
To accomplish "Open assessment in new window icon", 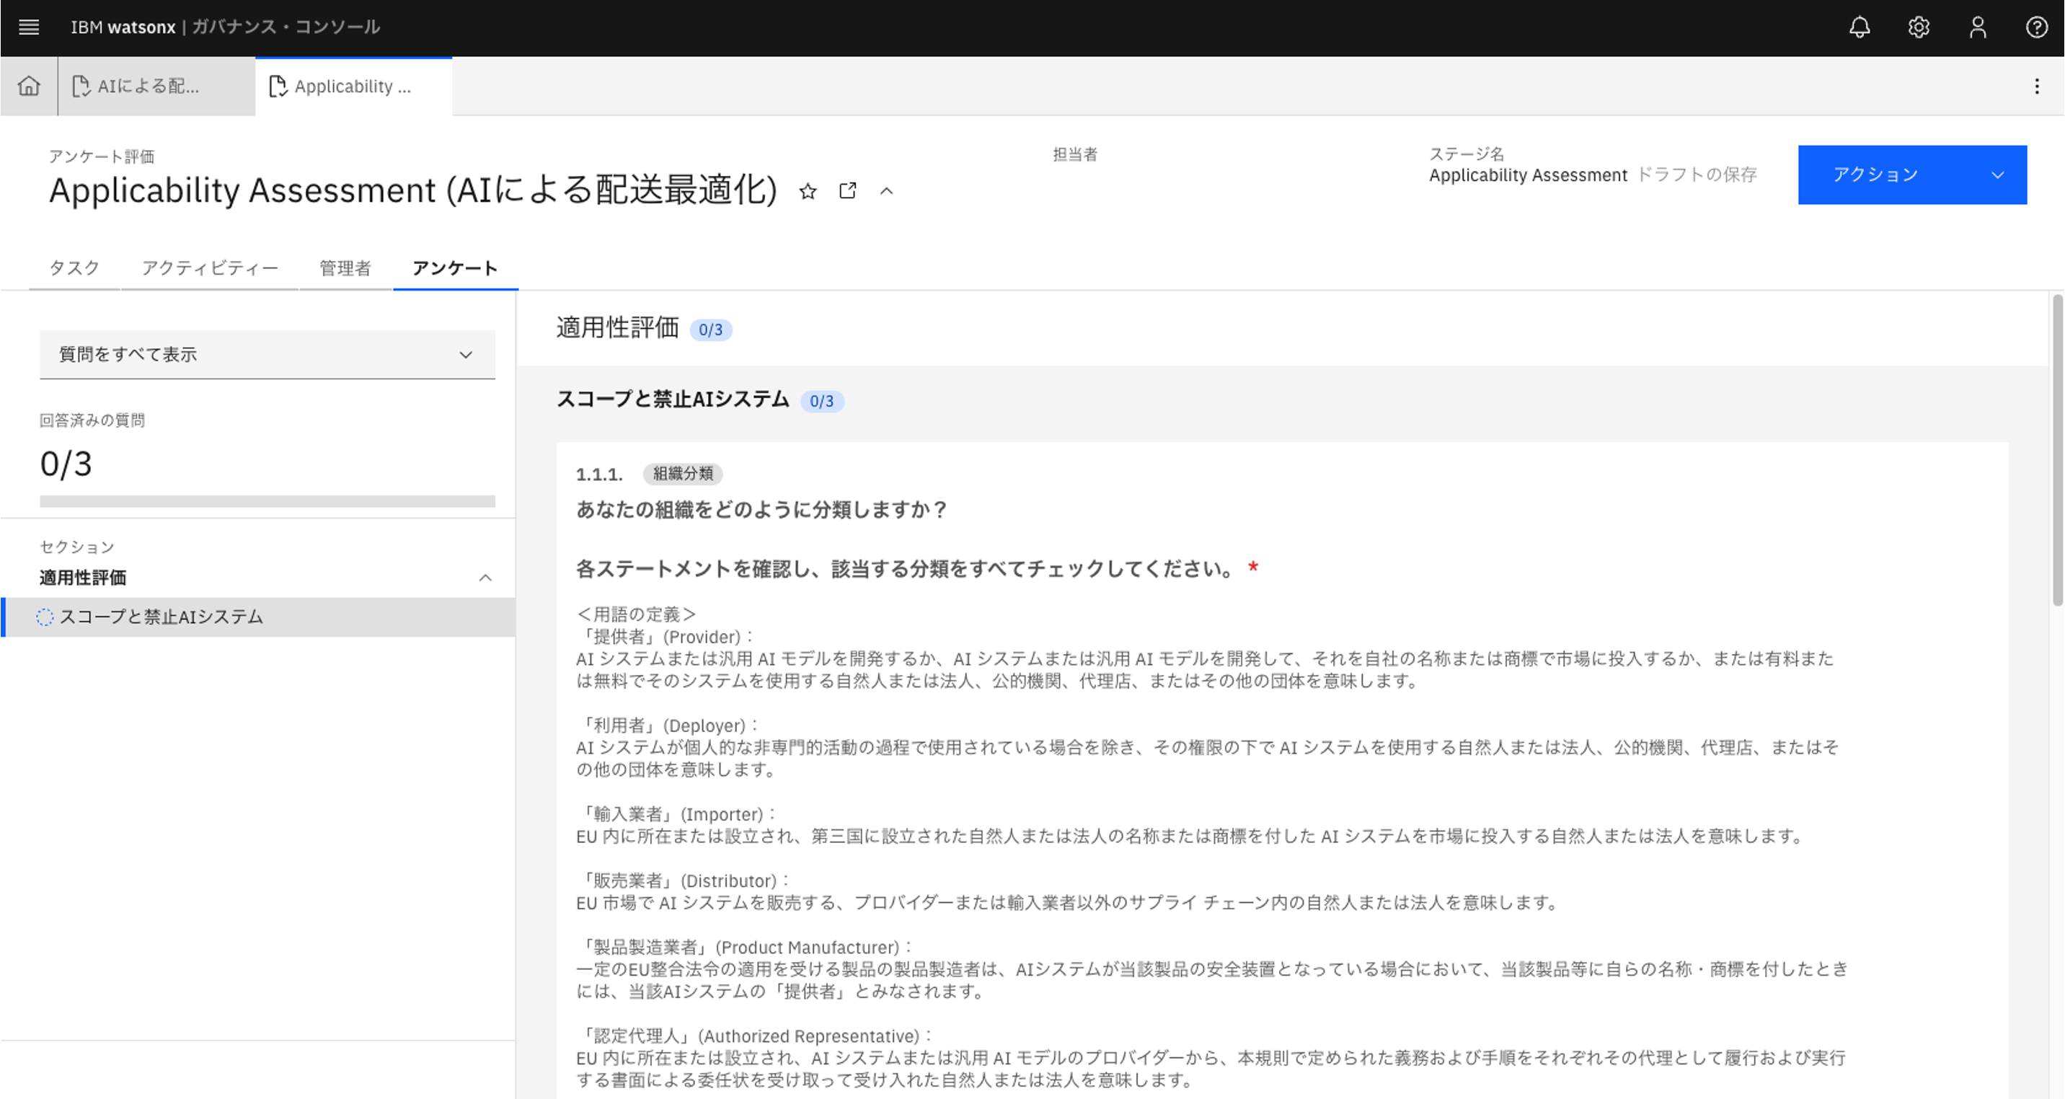I will (x=847, y=191).
